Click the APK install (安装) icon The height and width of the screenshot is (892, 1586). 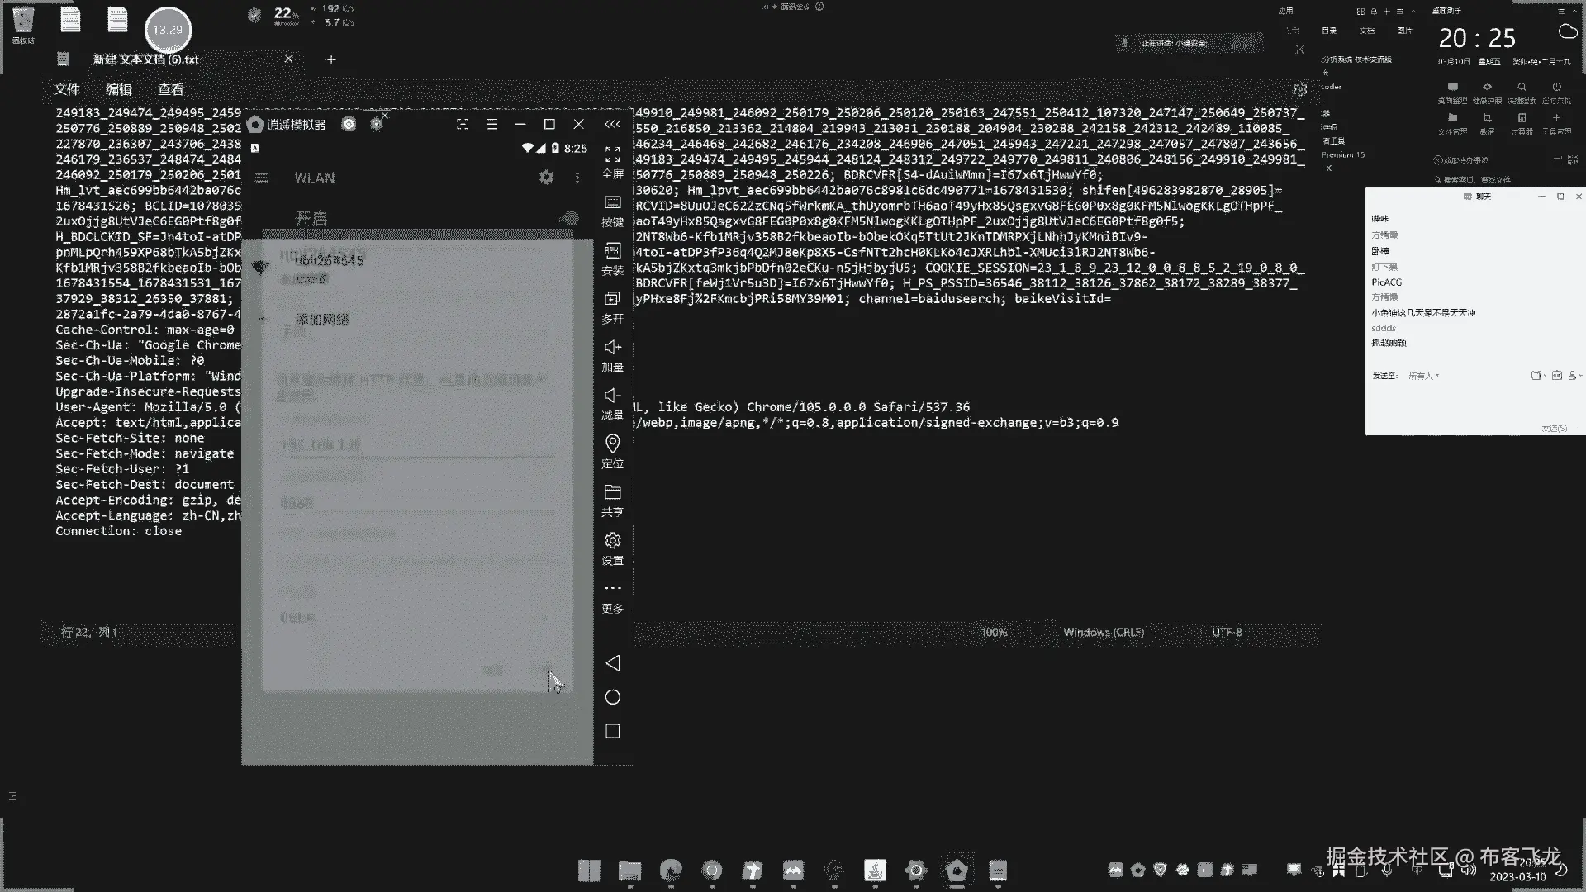[x=612, y=251]
